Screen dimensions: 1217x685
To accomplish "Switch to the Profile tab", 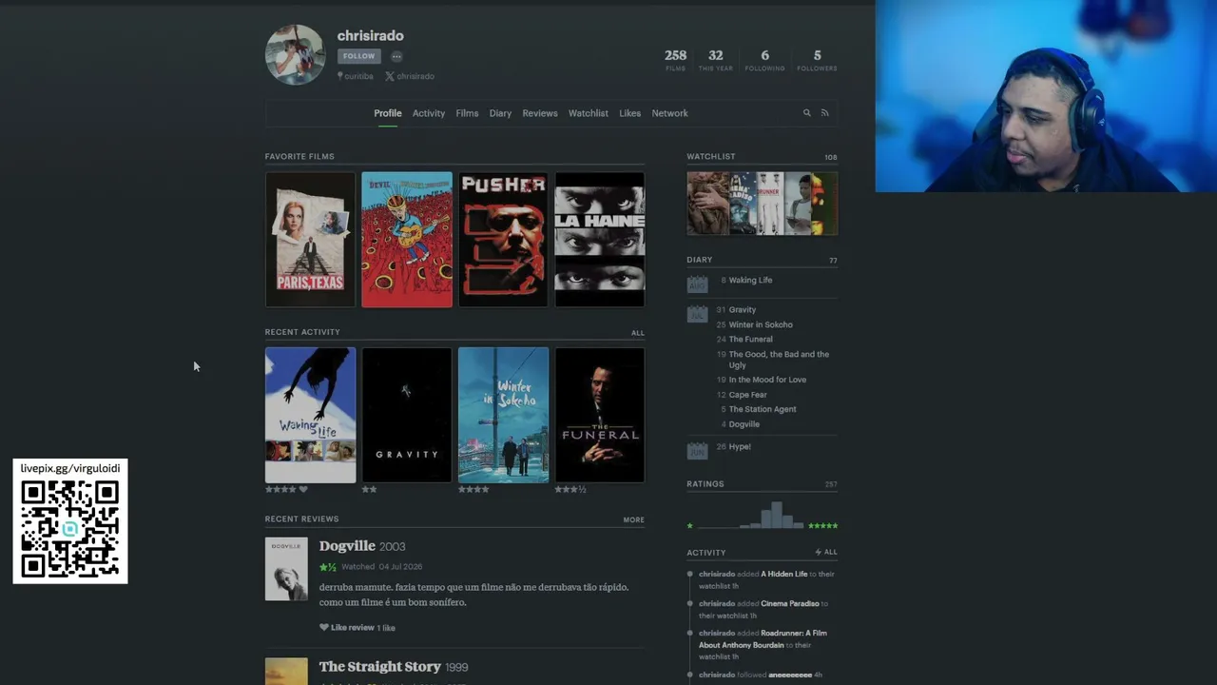I will click(388, 113).
